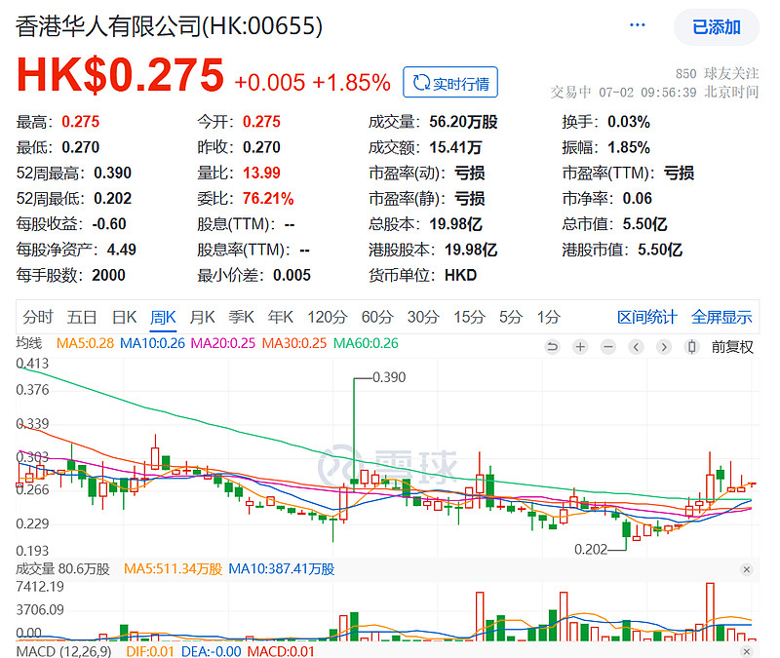This screenshot has width=780, height=658.
Task: Select the 120分 interval tab
Action: click(x=328, y=317)
